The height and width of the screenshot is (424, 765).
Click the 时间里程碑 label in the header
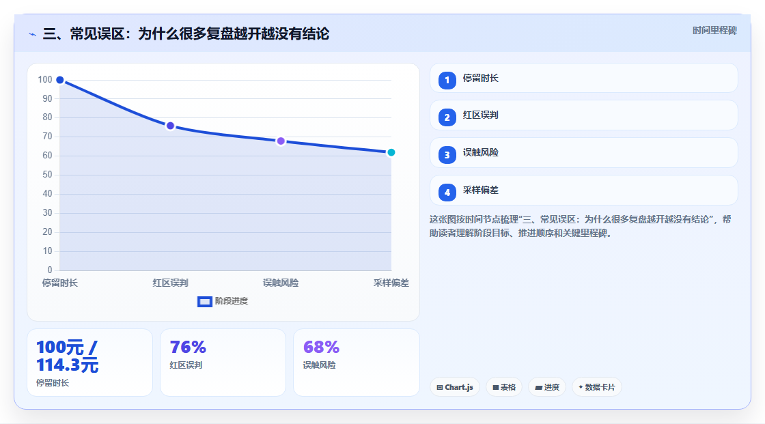coord(714,30)
